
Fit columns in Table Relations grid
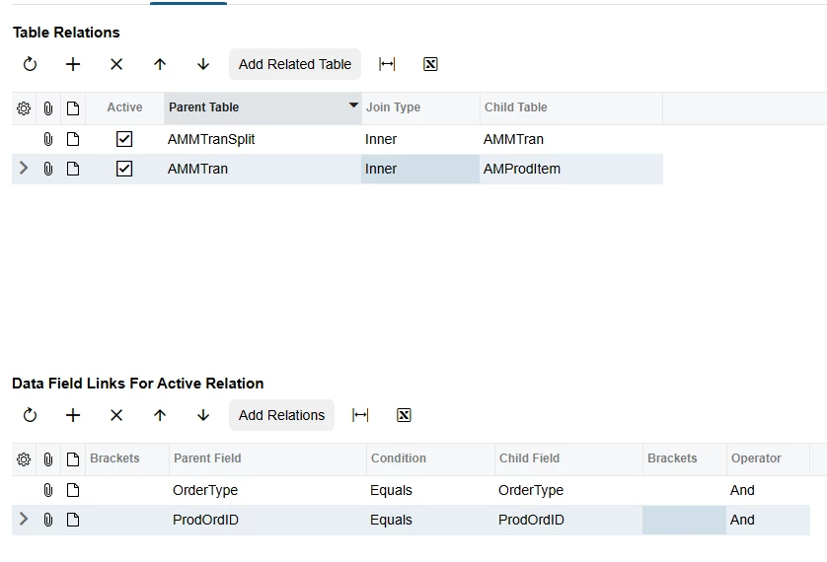387,64
